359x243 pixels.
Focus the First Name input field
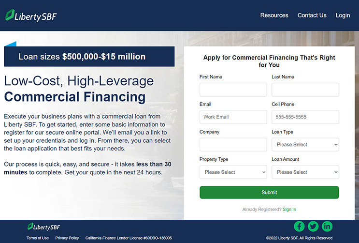pos(233,90)
